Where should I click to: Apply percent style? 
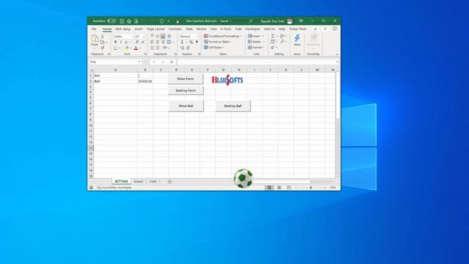[x=191, y=43]
